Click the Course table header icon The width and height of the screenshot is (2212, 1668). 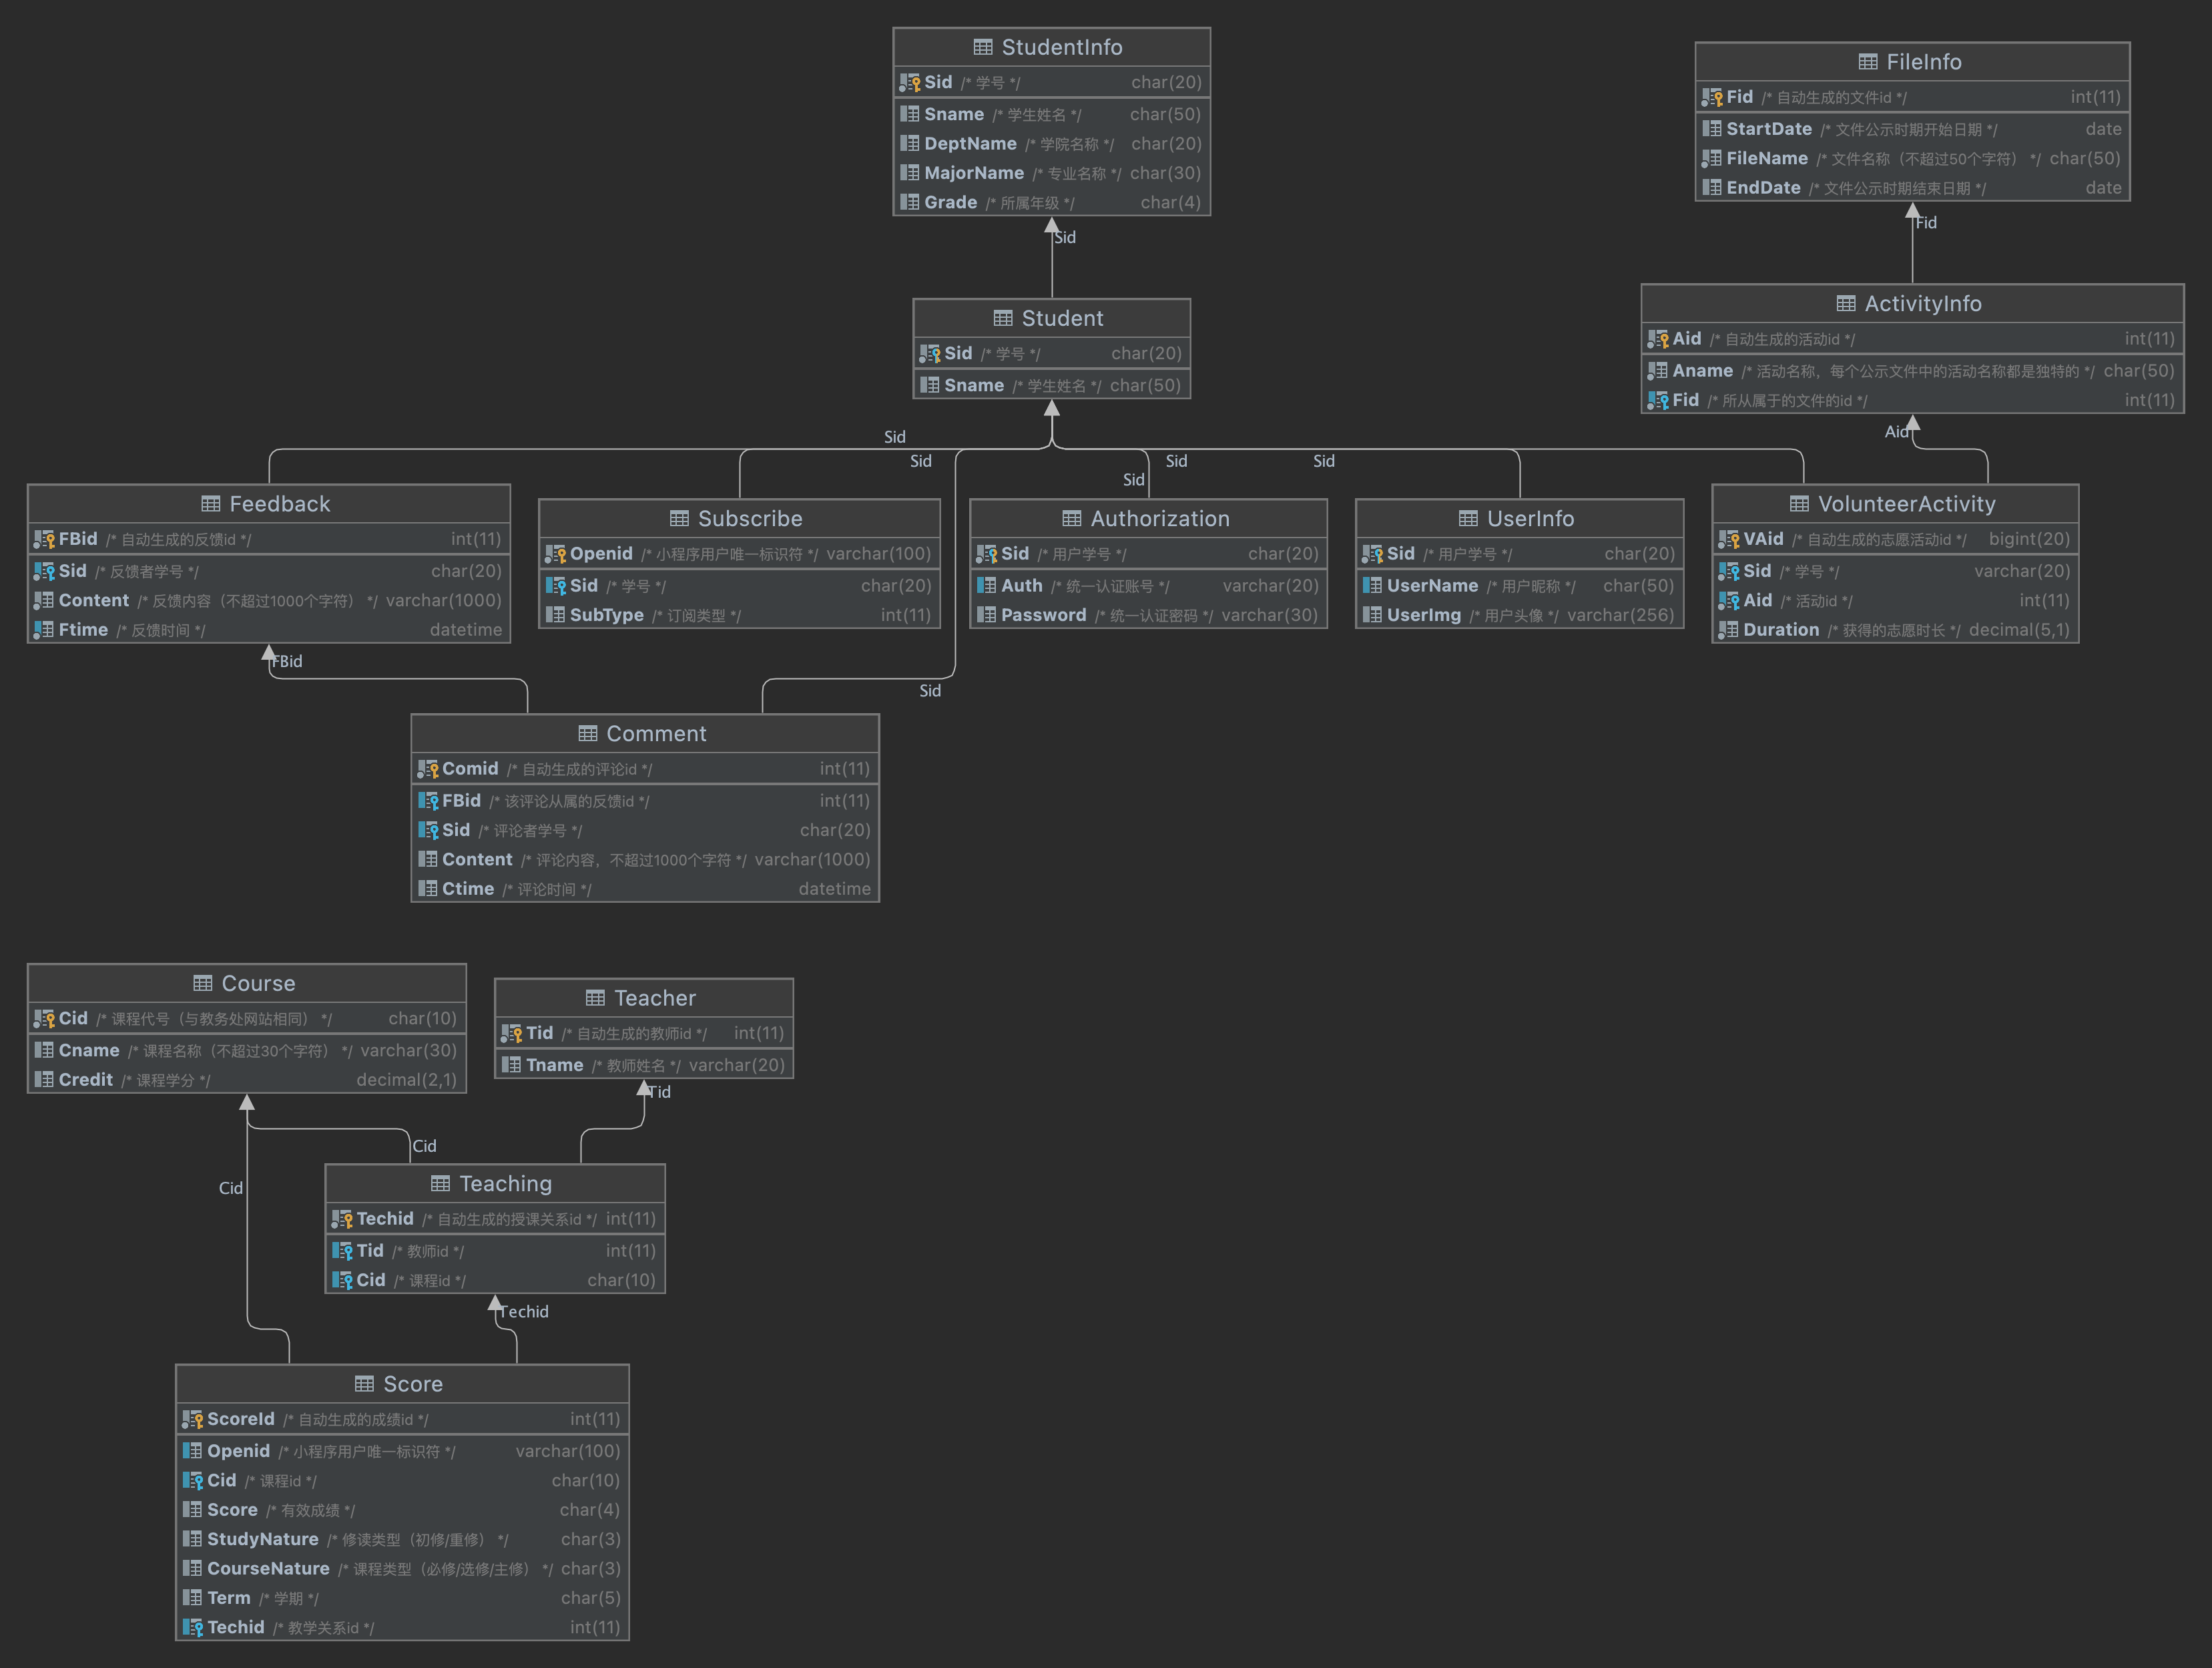(202, 984)
